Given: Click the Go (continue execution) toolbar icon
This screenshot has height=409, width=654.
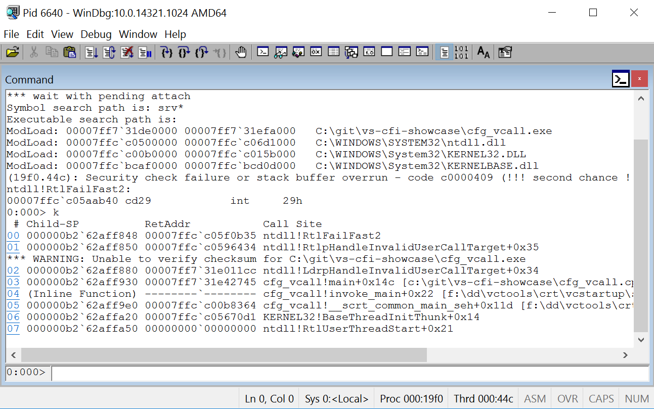Looking at the screenshot, I should 92,52.
